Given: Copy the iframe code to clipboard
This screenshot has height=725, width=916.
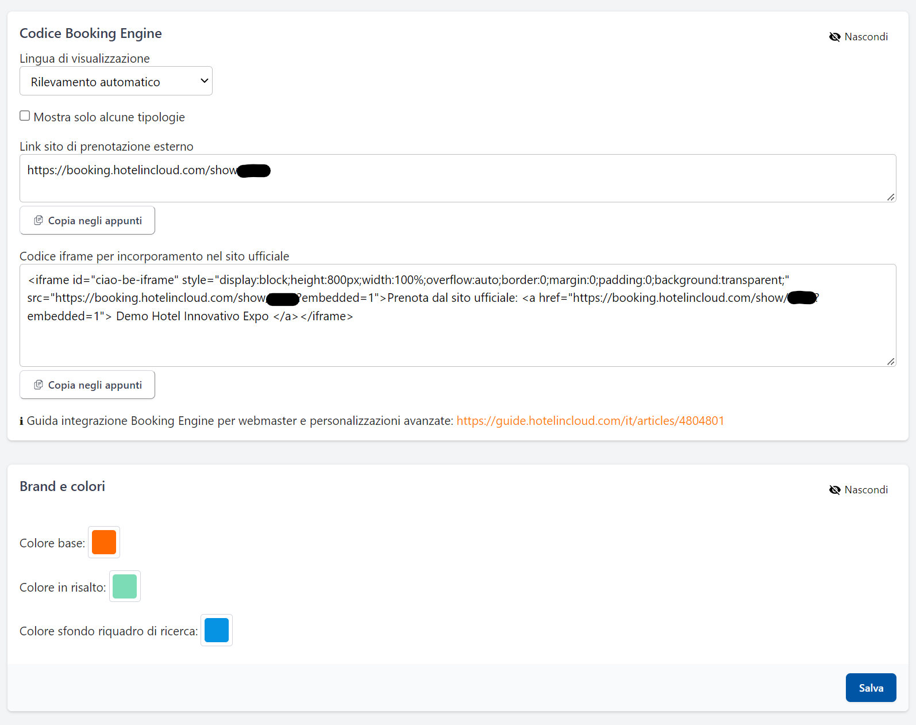Looking at the screenshot, I should (94, 385).
